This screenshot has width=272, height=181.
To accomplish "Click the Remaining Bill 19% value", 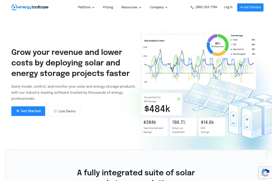I will [253, 54].
